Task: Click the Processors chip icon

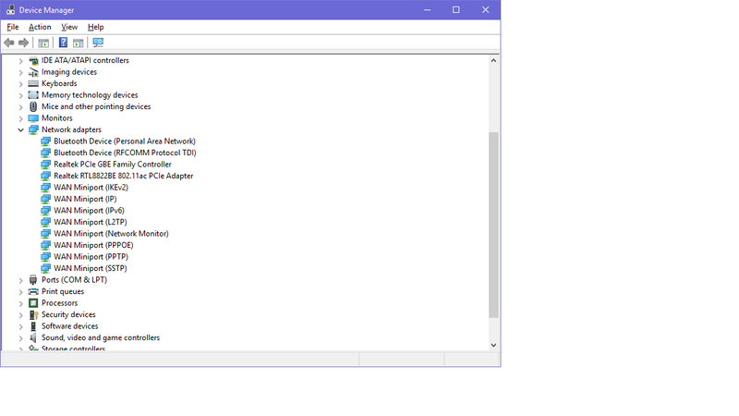Action: tap(33, 303)
